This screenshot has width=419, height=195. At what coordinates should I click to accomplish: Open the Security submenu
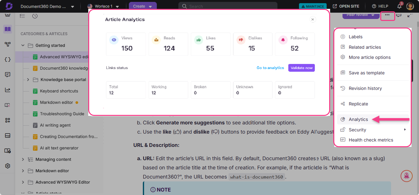(357, 130)
